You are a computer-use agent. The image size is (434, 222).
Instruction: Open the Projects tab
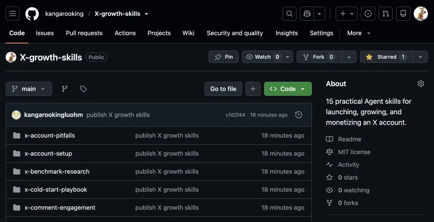pyautogui.click(x=159, y=33)
